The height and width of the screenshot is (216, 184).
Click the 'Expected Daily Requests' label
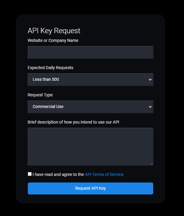click(50, 68)
